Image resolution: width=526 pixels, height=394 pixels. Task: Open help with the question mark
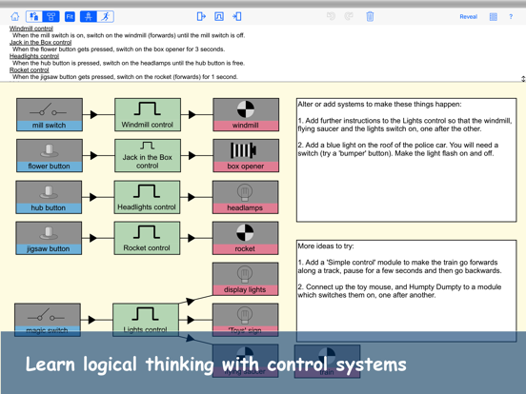[511, 17]
